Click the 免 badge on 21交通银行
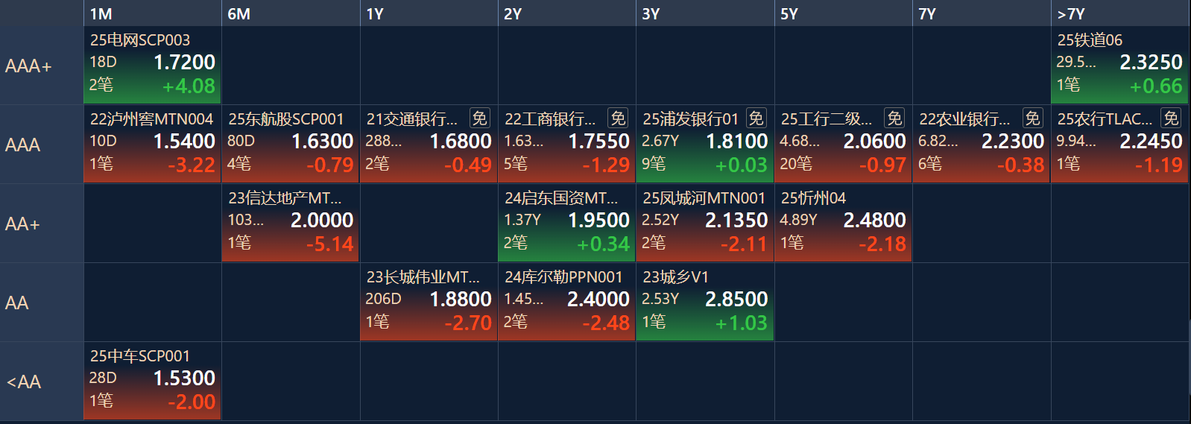 [480, 118]
